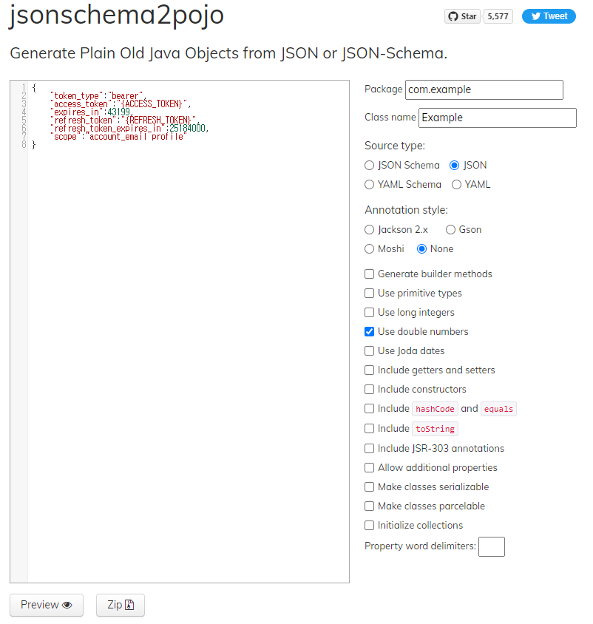This screenshot has width=593, height=624.
Task: Click line number 1 in editor gutter
Action: click(x=24, y=87)
